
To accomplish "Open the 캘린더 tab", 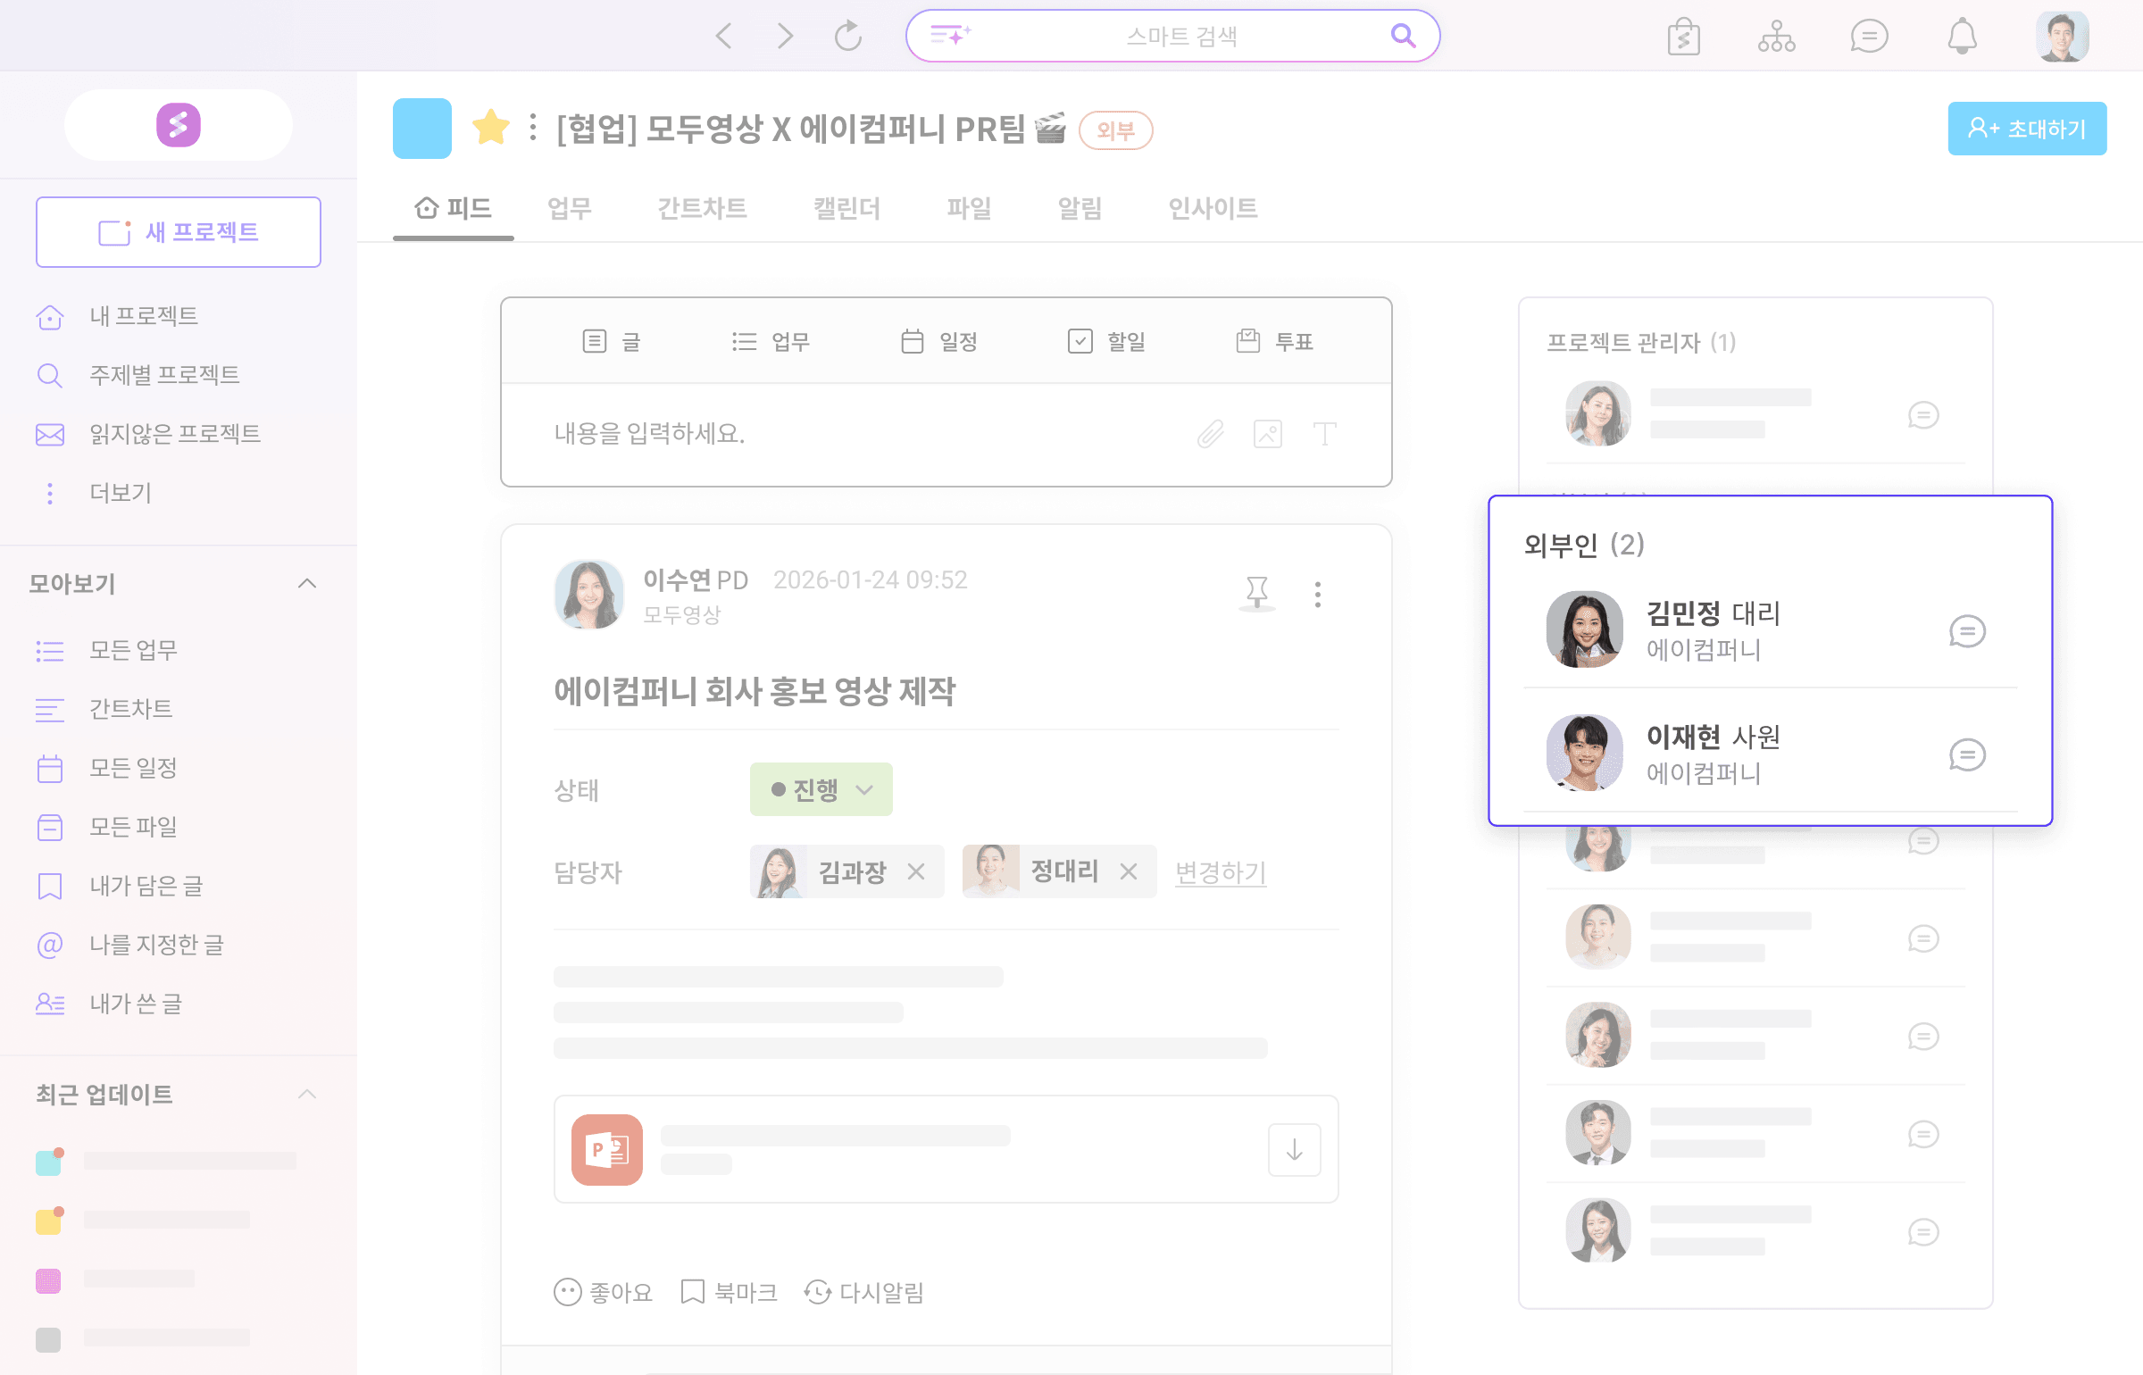I will click(846, 208).
